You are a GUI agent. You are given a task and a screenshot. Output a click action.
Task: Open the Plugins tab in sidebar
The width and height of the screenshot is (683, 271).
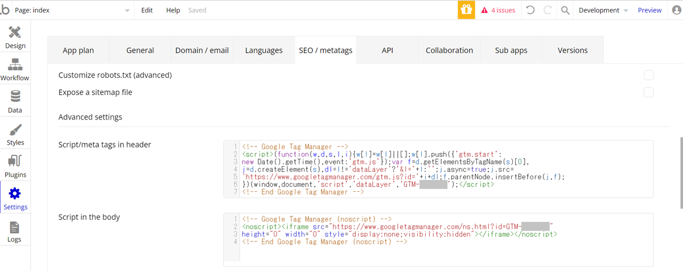[x=15, y=166]
